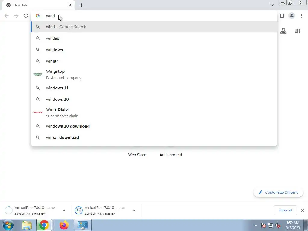Click Show all downloads
308x231 pixels.
point(285,210)
